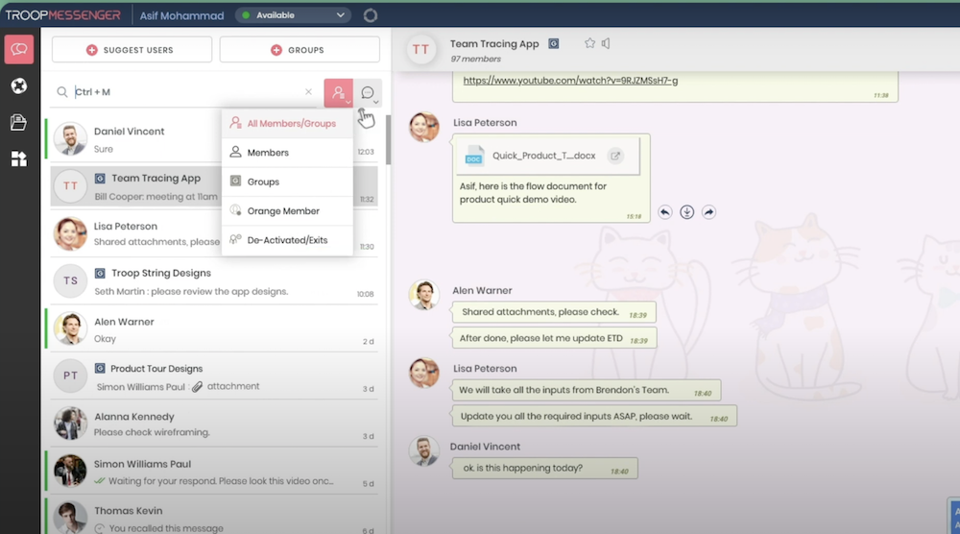Viewport: 960px width, 534px height.
Task: Open Simon Williams Paul conversation
Action: 212,472
